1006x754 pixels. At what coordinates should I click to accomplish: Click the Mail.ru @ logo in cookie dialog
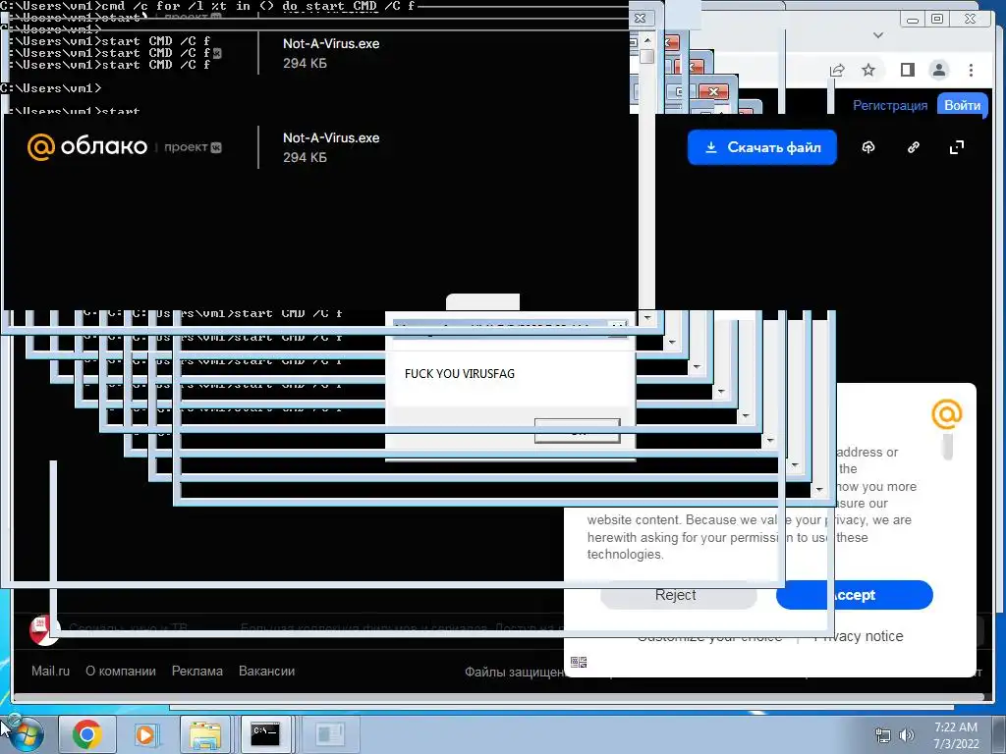pos(947,414)
